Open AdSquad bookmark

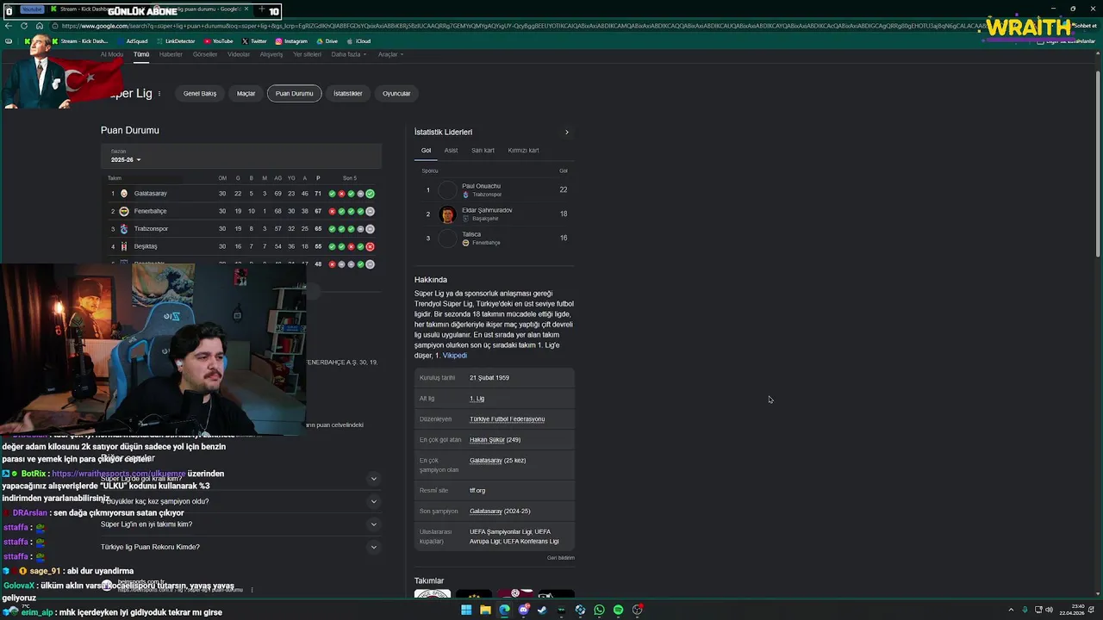132,41
